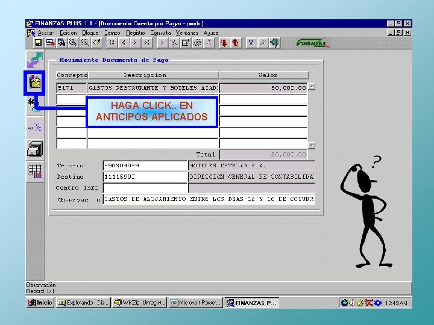The image size is (434, 325).
Task: Open the Consulta menu
Action: (x=161, y=33)
